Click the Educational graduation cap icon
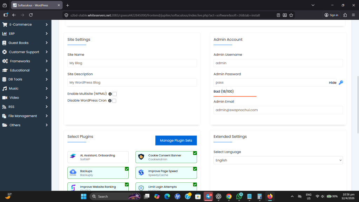The image size is (359, 202). [5, 70]
